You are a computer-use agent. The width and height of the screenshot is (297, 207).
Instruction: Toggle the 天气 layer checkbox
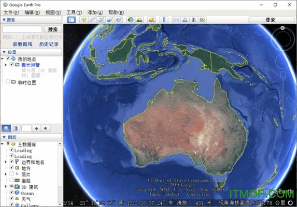tap(11, 198)
